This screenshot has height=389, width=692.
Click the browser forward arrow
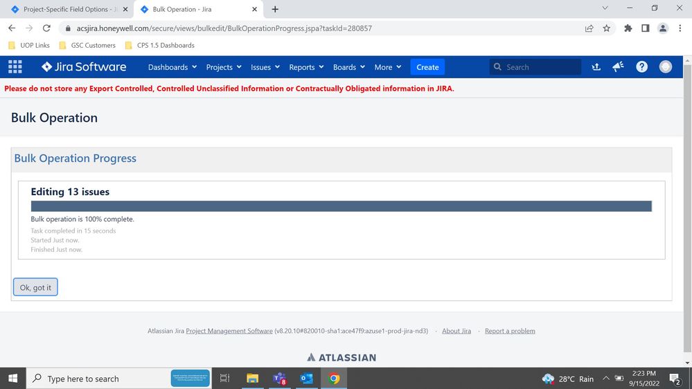[x=29, y=28]
